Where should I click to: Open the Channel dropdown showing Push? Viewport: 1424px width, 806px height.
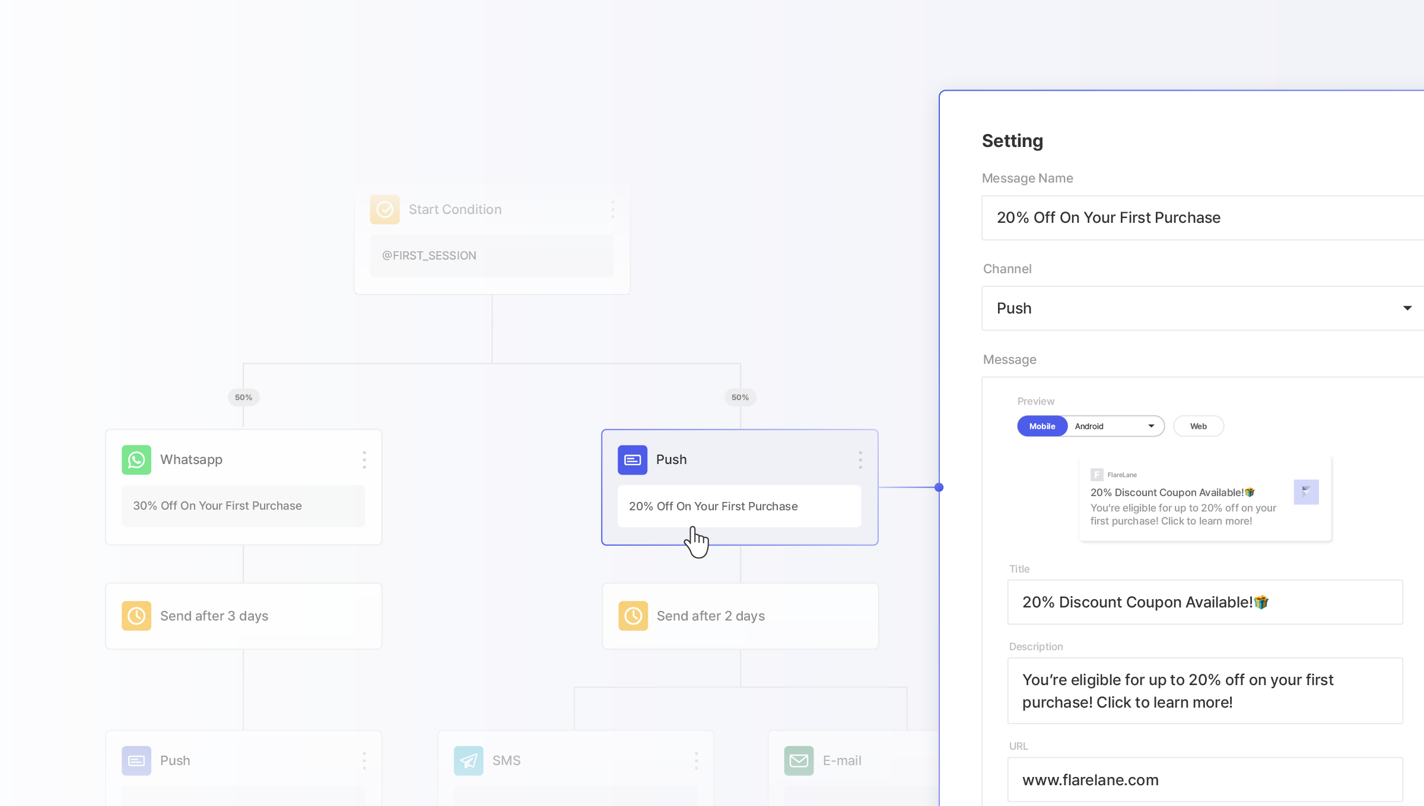[1202, 308]
